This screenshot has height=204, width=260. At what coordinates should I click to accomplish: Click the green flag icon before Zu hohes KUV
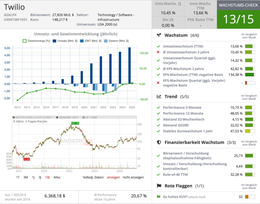[x=158, y=197]
